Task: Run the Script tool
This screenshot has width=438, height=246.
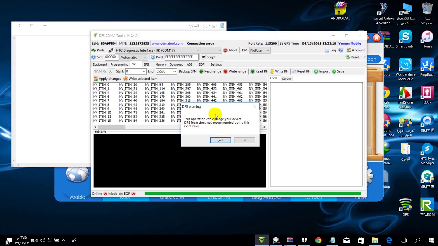Action: point(208,57)
